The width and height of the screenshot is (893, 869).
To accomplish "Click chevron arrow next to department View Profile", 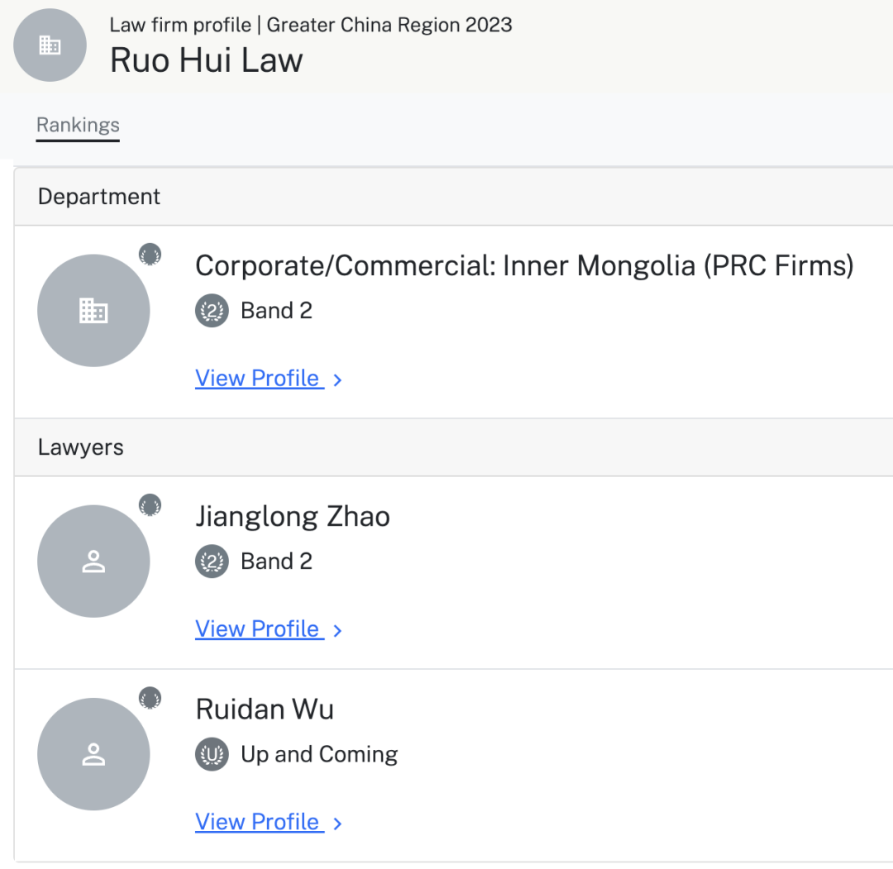I will [x=337, y=380].
